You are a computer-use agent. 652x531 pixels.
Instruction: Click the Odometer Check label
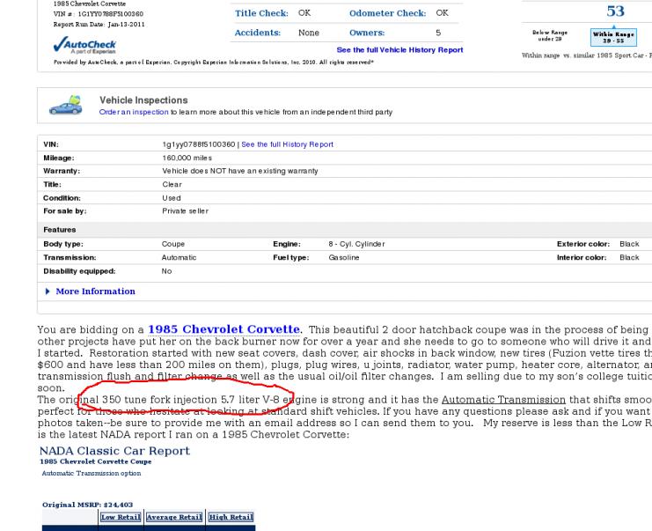pyautogui.click(x=387, y=13)
